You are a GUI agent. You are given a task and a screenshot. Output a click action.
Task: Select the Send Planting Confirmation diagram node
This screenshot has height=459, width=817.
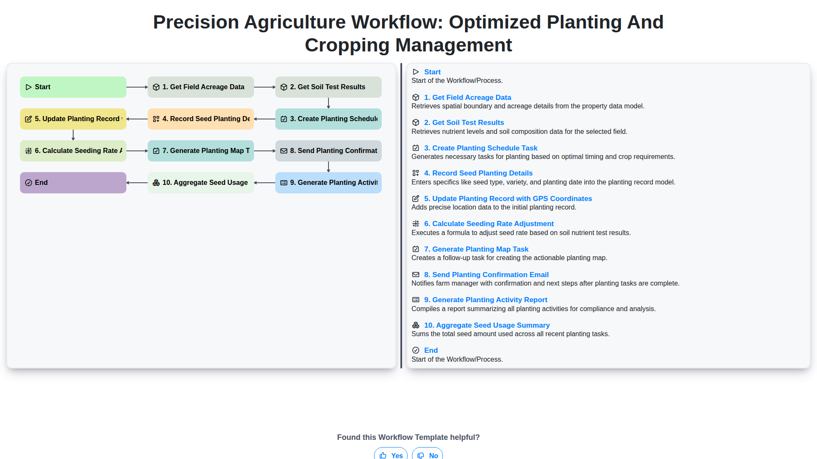coord(329,151)
